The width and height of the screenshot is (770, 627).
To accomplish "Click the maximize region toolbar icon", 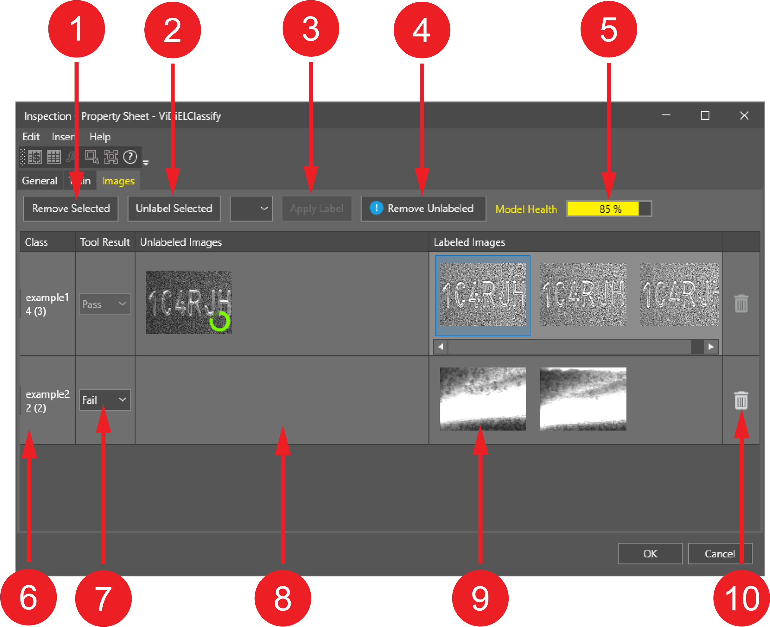I will tap(111, 157).
